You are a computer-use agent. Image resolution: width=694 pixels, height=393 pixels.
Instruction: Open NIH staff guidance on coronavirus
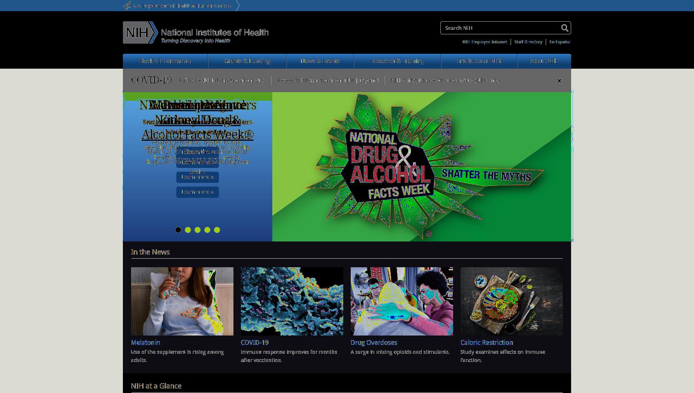coord(446,80)
